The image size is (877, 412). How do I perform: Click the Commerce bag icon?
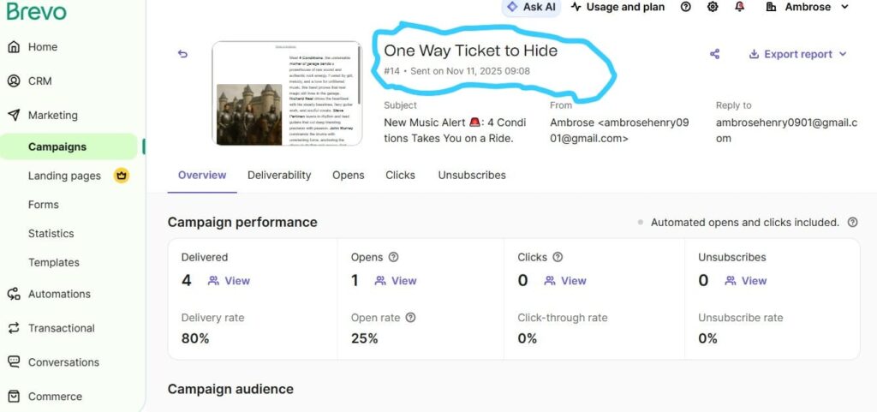coord(14,397)
